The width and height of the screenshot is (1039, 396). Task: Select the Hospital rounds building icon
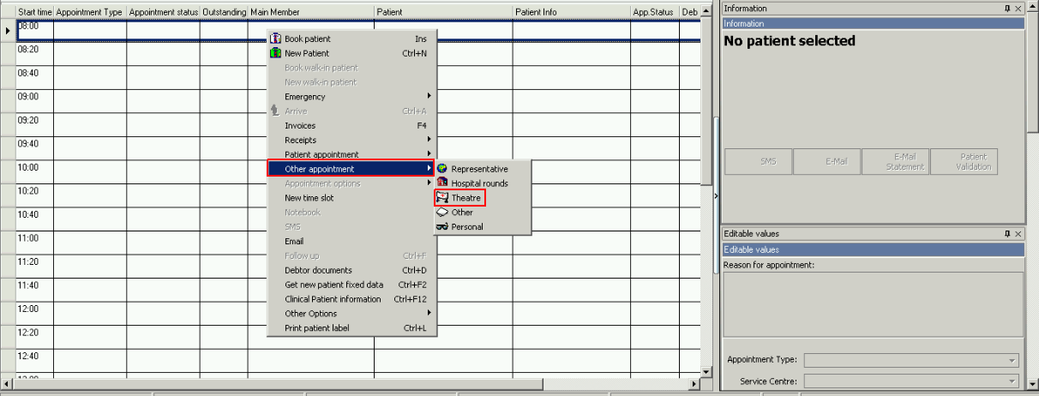[x=442, y=183]
